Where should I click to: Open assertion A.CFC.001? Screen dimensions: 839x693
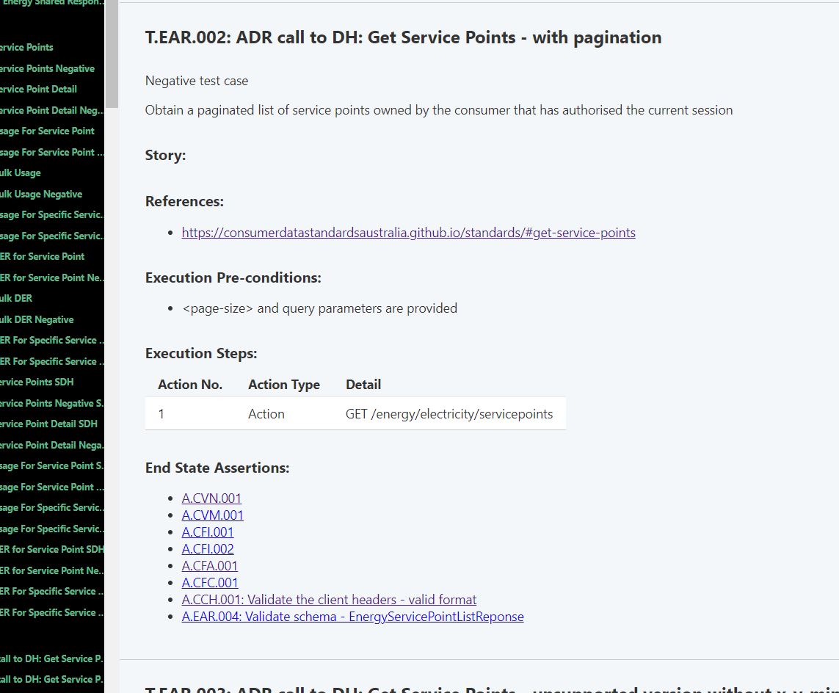[209, 582]
